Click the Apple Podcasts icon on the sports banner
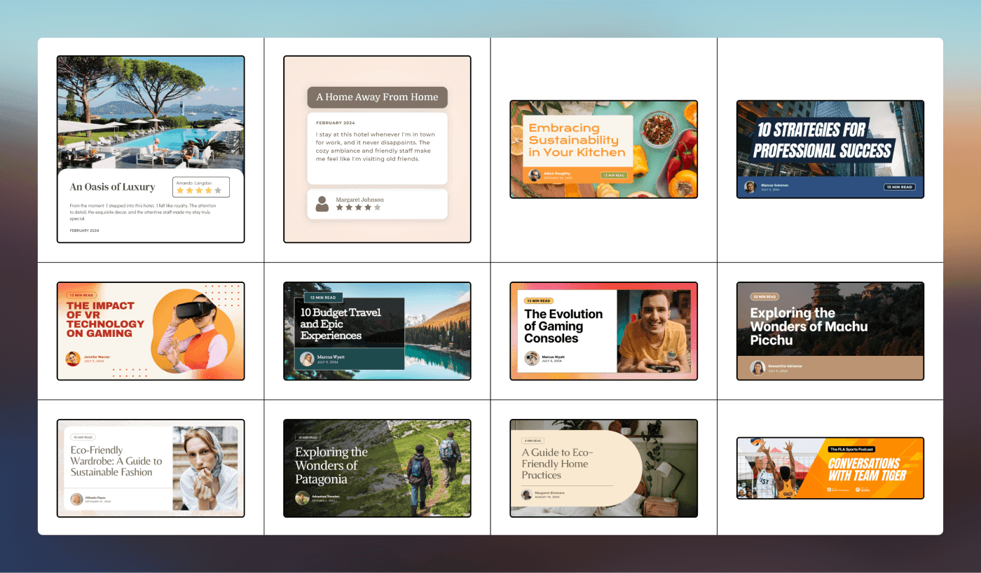981x573 pixels. point(830,490)
